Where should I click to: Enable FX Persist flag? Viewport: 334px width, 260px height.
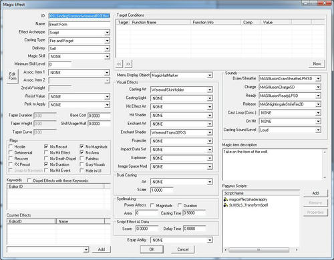10,164
